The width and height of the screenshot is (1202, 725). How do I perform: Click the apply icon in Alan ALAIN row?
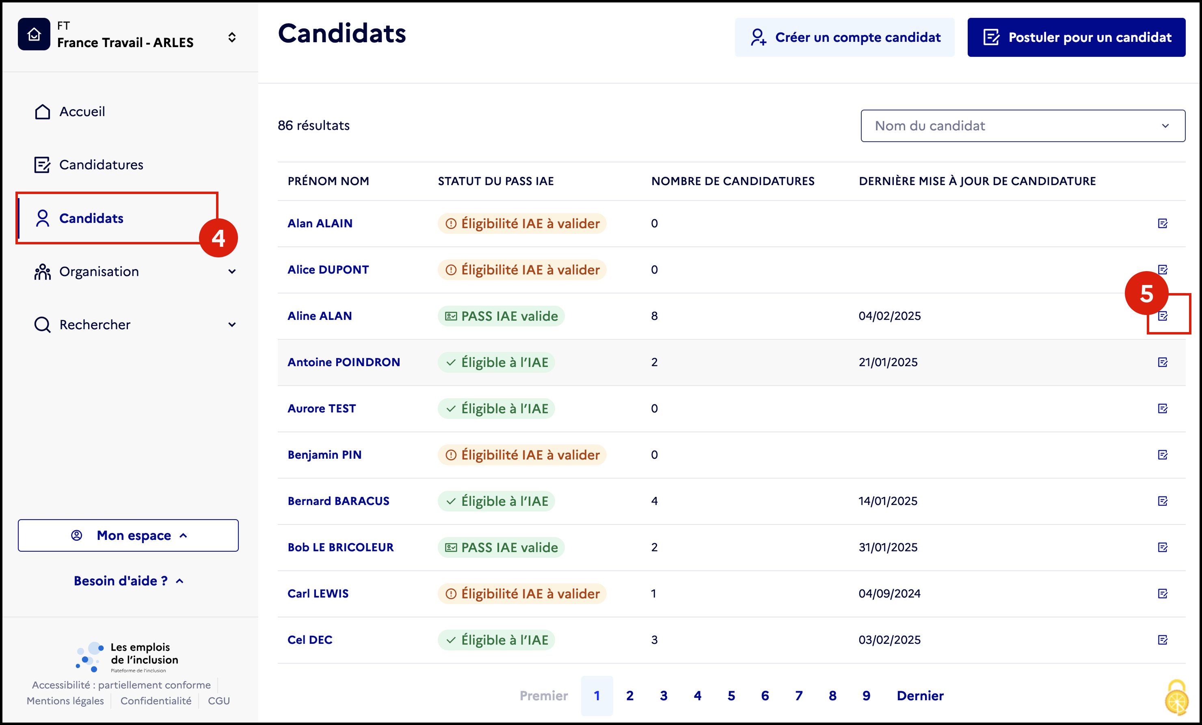coord(1163,223)
